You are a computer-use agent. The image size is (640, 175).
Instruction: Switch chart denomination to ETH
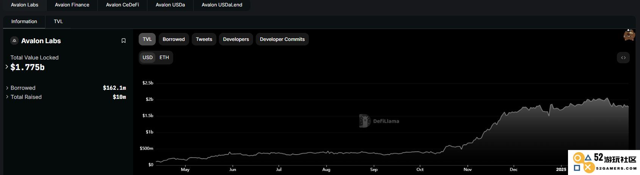point(164,57)
